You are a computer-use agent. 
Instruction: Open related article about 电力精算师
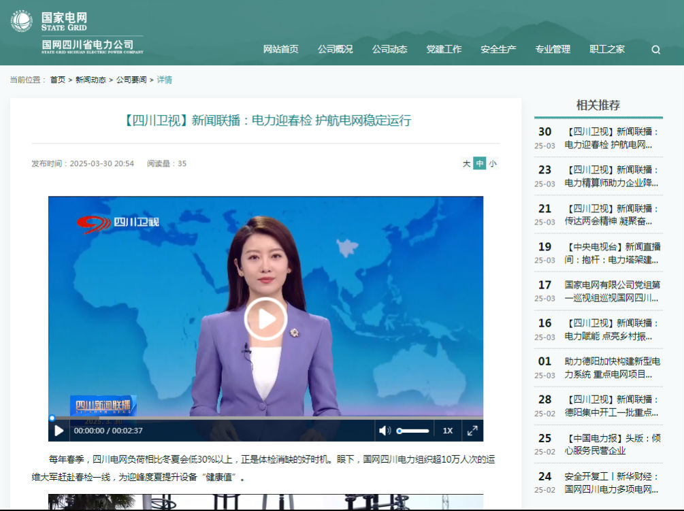(x=611, y=176)
